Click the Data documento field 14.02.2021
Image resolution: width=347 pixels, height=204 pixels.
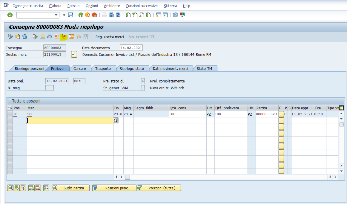[131, 48]
